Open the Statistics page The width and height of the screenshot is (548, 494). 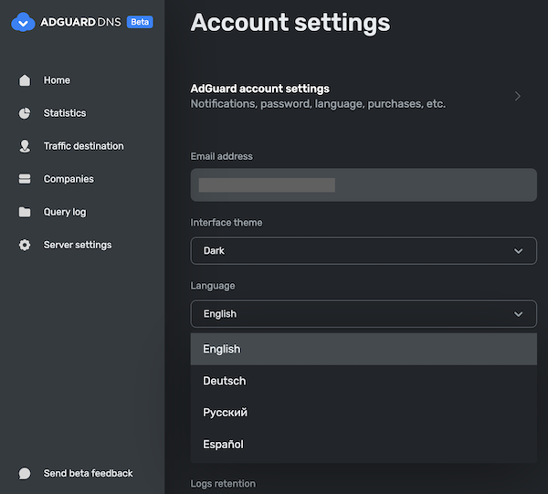click(x=65, y=113)
